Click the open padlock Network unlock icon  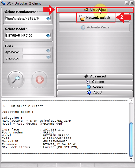tap(82, 18)
